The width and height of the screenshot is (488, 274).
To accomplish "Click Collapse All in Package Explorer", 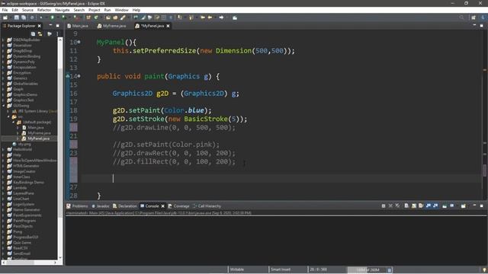I will click(x=33, y=33).
